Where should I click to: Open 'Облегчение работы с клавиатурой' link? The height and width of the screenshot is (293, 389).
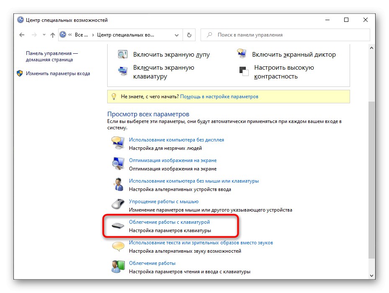click(x=170, y=222)
